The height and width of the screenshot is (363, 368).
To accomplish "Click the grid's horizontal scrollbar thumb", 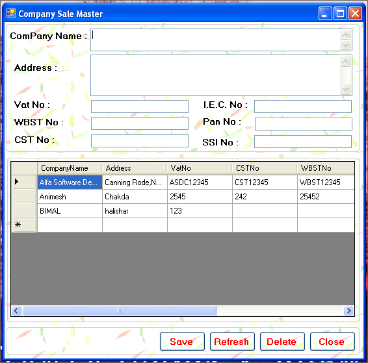I will (120, 311).
